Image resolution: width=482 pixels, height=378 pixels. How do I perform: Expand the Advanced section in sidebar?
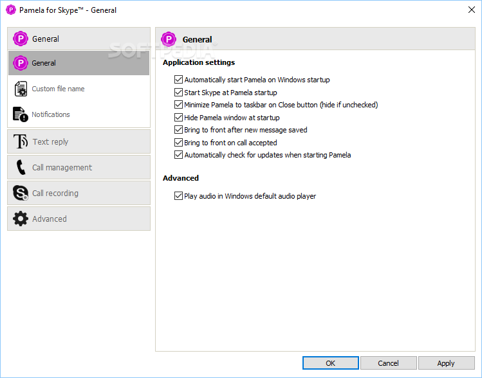(x=79, y=219)
